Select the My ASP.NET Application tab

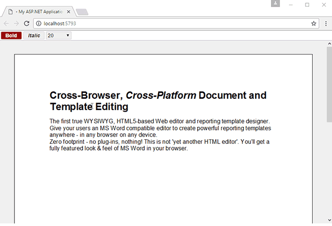tap(39, 11)
